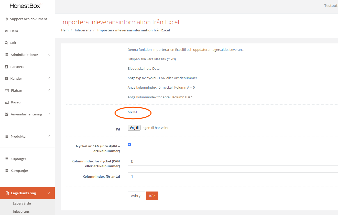338x215 pixels.
Task: Expand the Kunder submenu arrow
Action: coord(49,78)
